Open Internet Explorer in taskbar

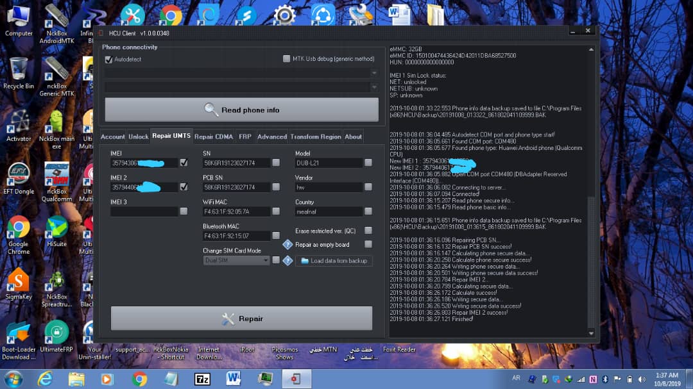45,379
